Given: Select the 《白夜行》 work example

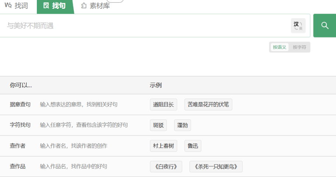Looking at the screenshot, I should point(166,166).
